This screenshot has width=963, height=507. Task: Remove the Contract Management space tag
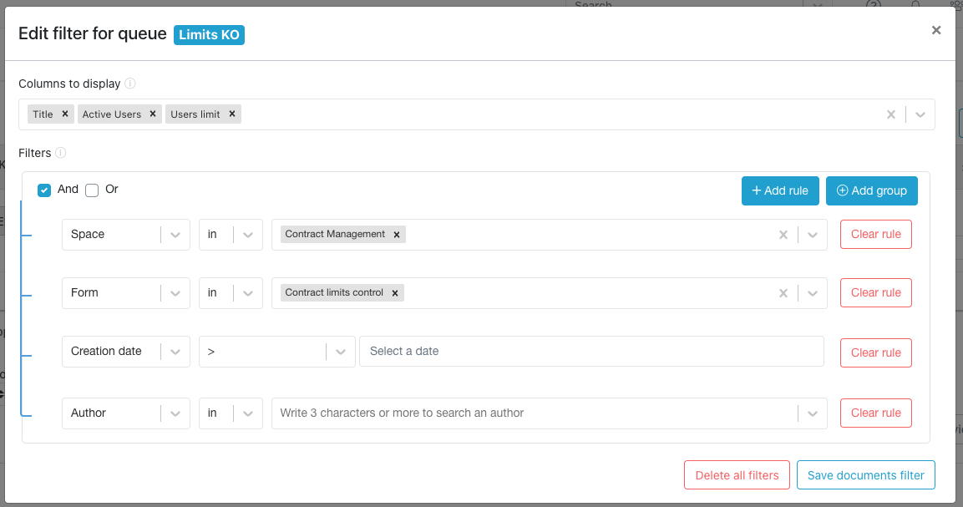(x=397, y=235)
